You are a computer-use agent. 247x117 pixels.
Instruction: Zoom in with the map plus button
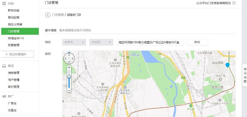[69, 68]
